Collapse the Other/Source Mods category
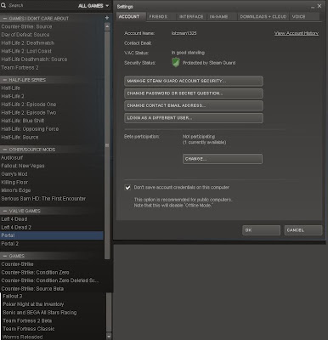Image resolution: width=328 pixels, height=340 pixels. point(5,150)
